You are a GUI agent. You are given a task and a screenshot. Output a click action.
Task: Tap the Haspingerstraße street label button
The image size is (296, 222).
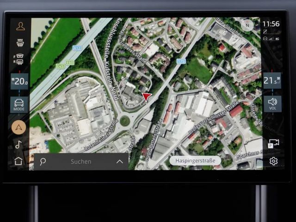click(195, 160)
